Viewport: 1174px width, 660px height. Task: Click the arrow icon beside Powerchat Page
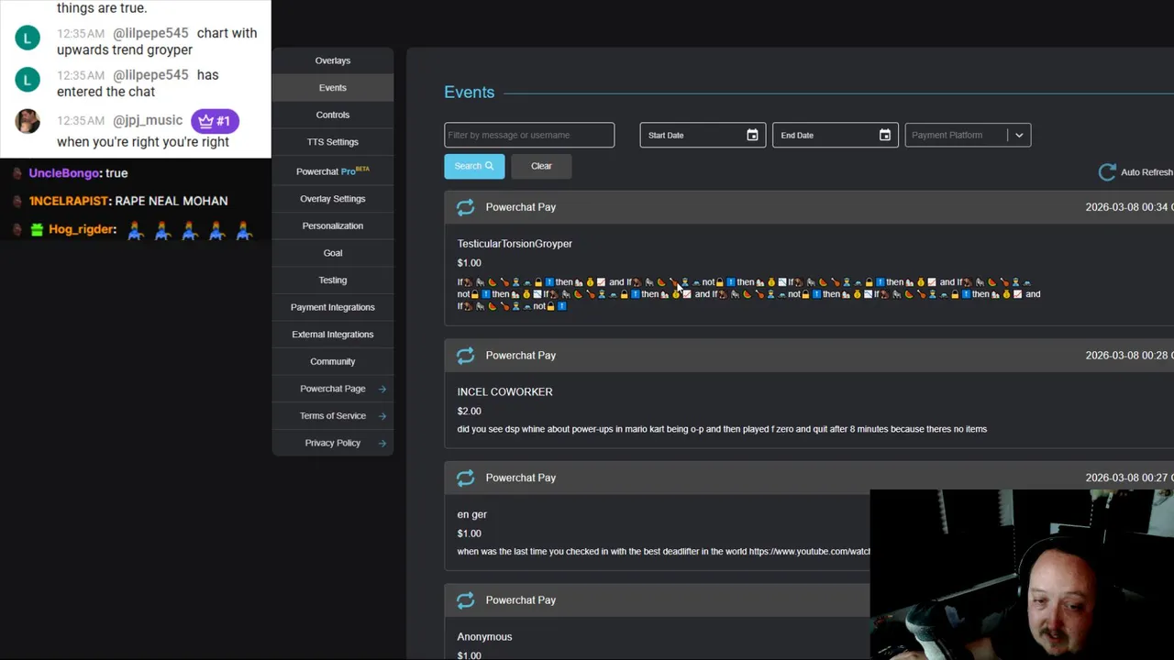382,389
